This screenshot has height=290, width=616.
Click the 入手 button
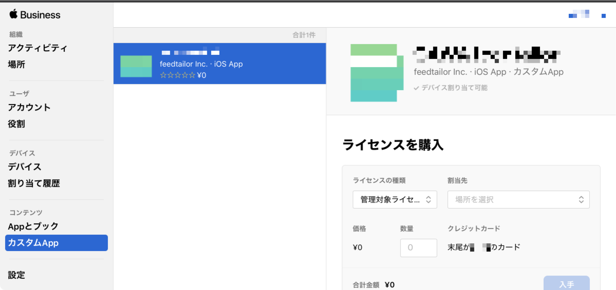pyautogui.click(x=567, y=284)
